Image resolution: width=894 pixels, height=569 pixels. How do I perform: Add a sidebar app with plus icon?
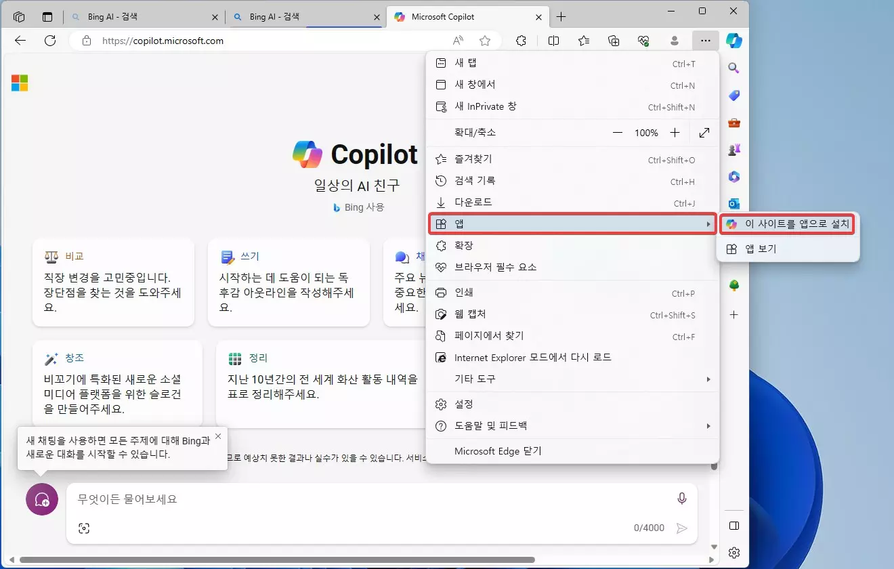[733, 315]
